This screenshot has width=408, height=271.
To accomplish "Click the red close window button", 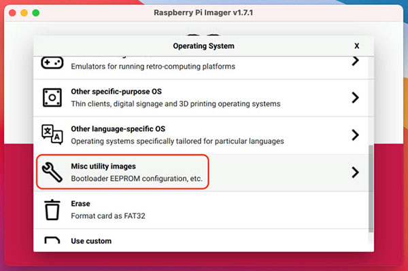I will (x=12, y=13).
